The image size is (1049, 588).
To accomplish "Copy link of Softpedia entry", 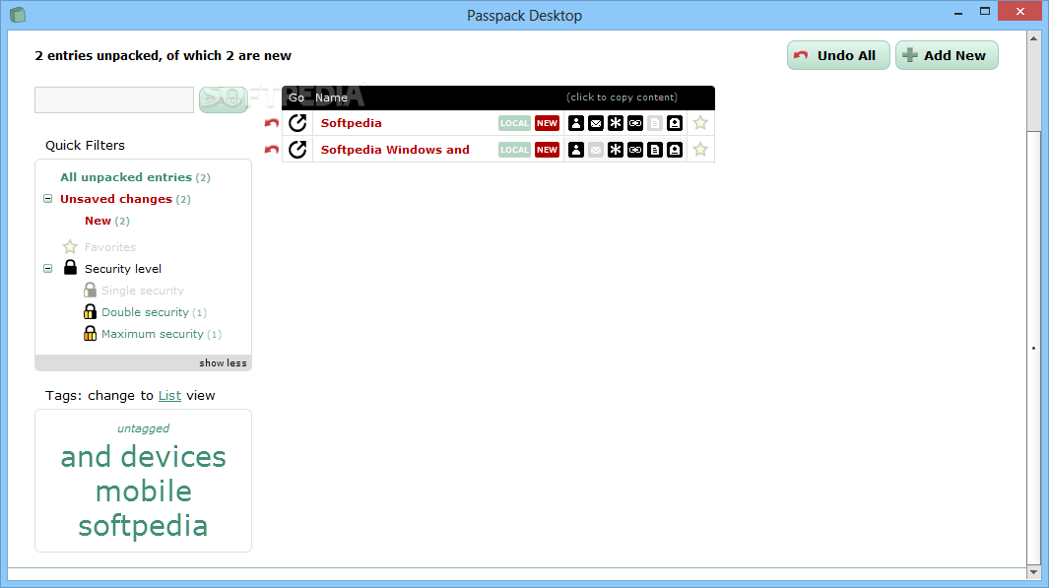I will click(x=635, y=123).
